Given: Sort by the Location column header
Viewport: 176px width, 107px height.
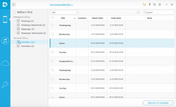Looking at the screenshot, I should click(x=82, y=18).
